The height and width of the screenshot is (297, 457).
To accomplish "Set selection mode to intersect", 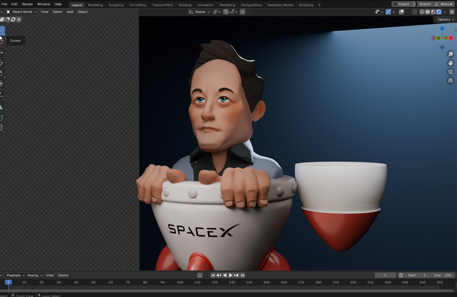I will pos(19,19).
